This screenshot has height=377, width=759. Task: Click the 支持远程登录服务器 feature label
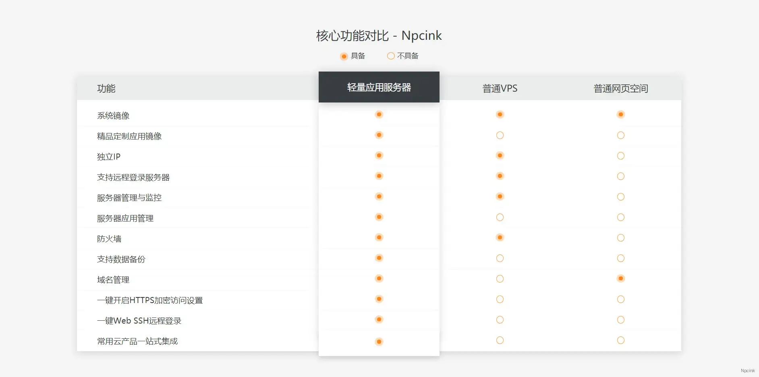[133, 177]
